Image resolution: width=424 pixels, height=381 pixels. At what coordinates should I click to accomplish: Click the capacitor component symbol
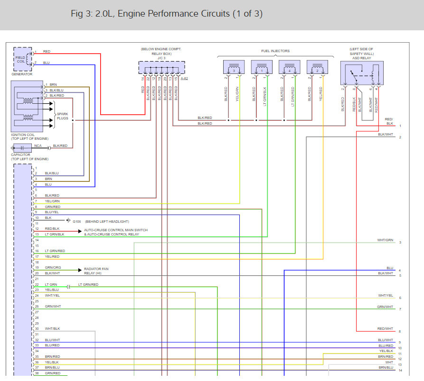coord(22,148)
